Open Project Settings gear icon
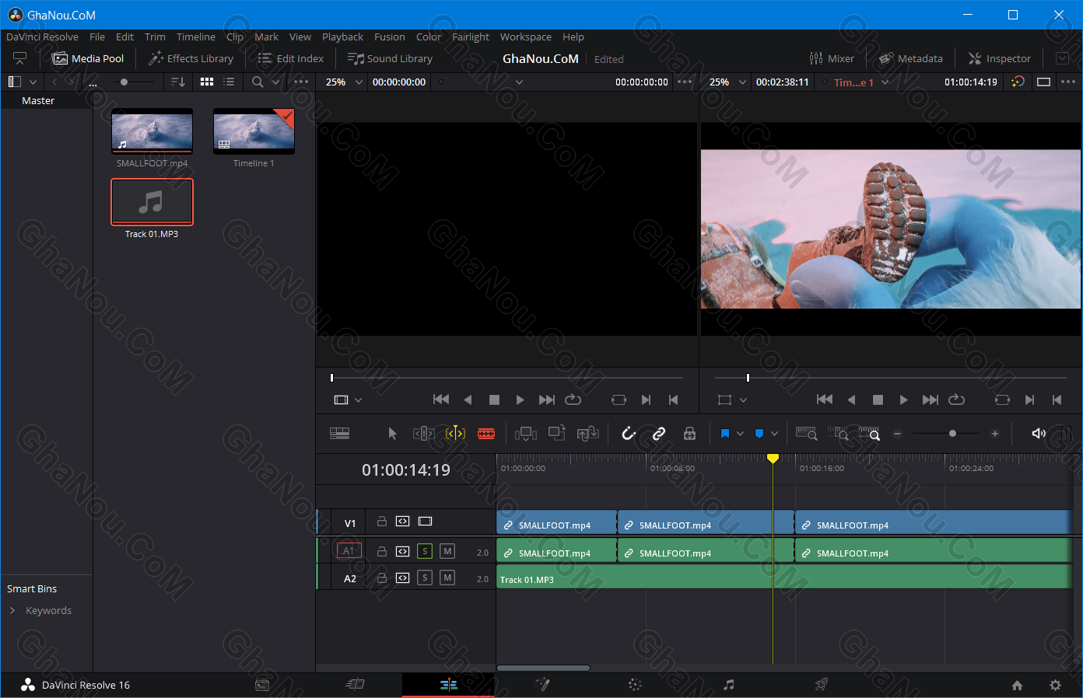1083x698 pixels. pos(1055,685)
